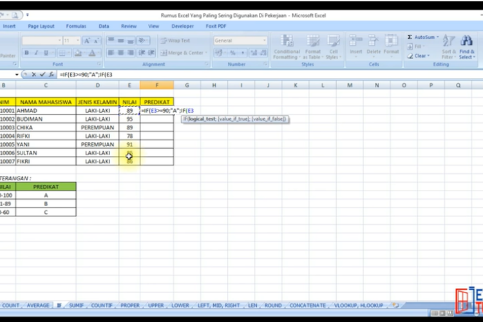Image resolution: width=483 pixels, height=322 pixels.
Task: Open the Formulas ribbon tab
Action: (76, 26)
